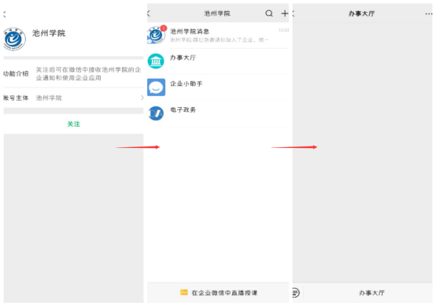Open the 办事大厅 teal building icon
The height and width of the screenshot is (307, 436).
click(156, 61)
